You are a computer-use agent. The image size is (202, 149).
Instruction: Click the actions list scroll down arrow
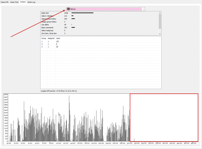tap(160, 34)
